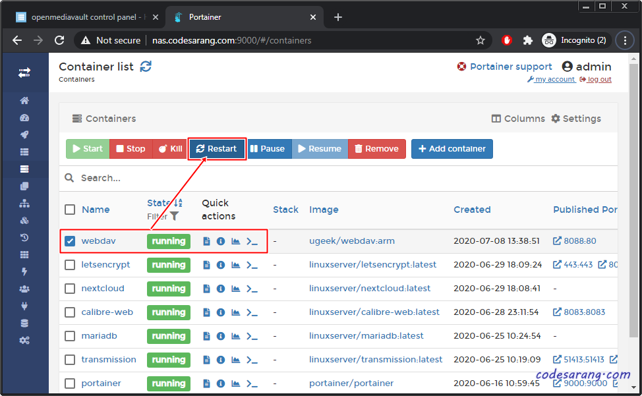Click the Kill container button
This screenshot has height=396, width=642.
pos(171,149)
